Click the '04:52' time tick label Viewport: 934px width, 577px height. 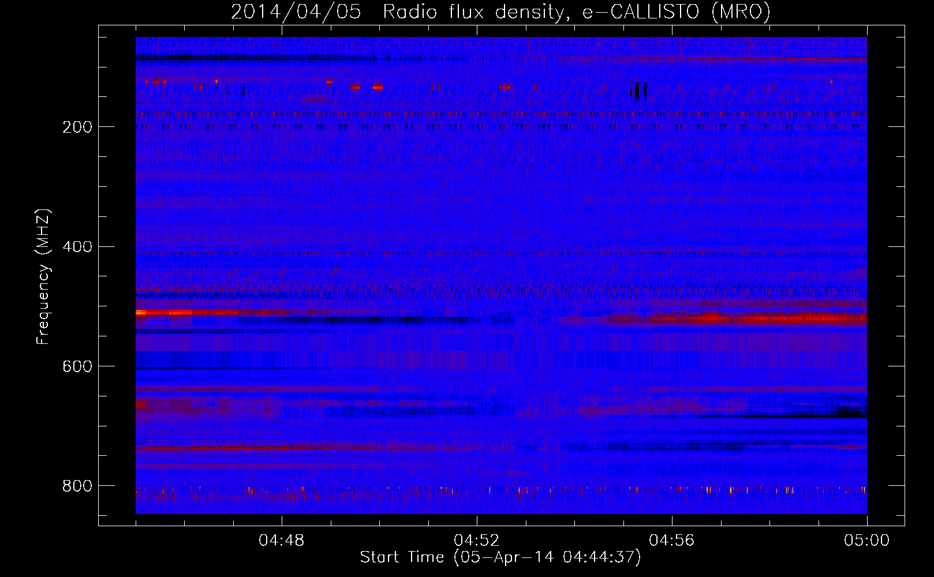click(x=477, y=541)
